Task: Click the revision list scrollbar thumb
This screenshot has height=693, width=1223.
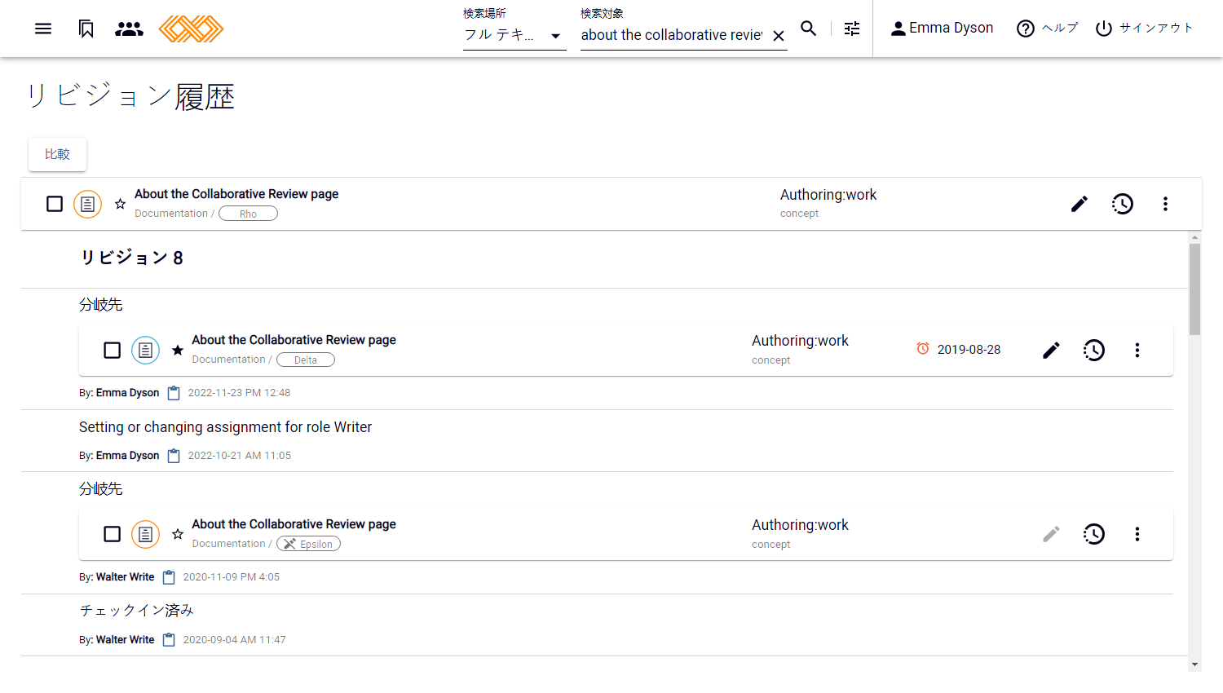Action: coord(1194,289)
